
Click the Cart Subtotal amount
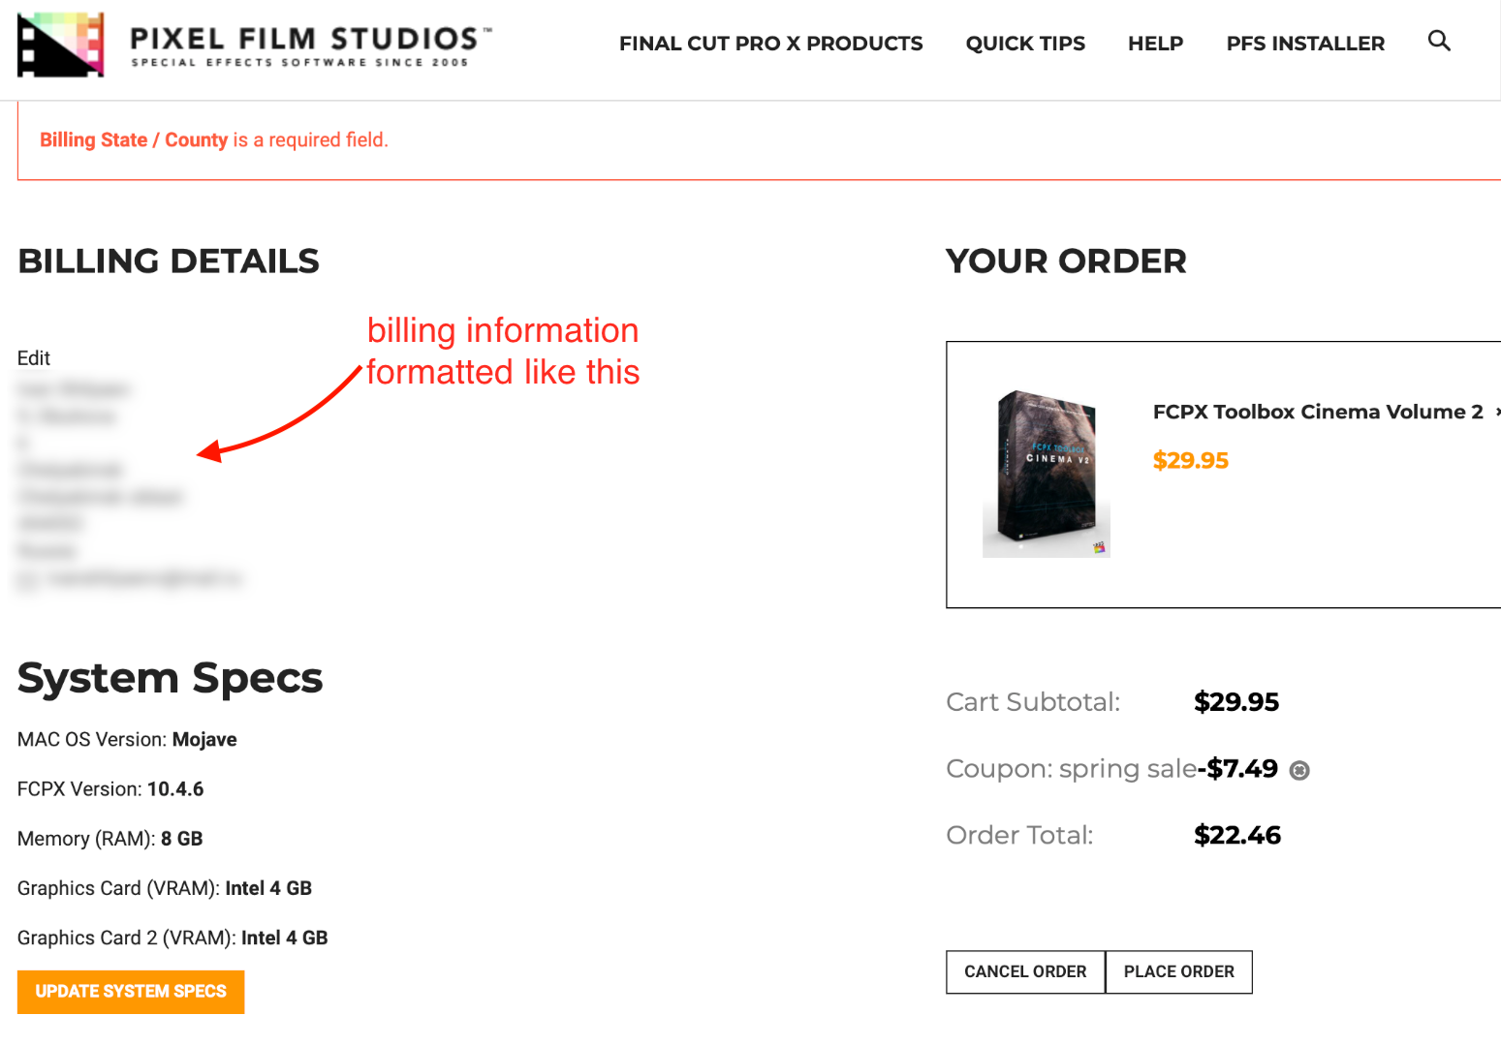pos(1236,702)
